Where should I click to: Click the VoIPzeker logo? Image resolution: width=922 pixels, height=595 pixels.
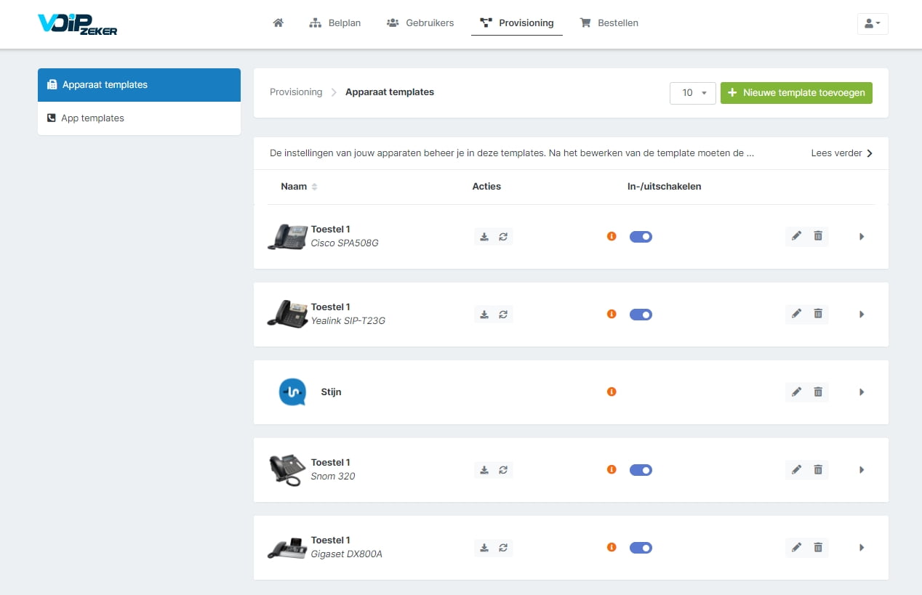(x=77, y=25)
